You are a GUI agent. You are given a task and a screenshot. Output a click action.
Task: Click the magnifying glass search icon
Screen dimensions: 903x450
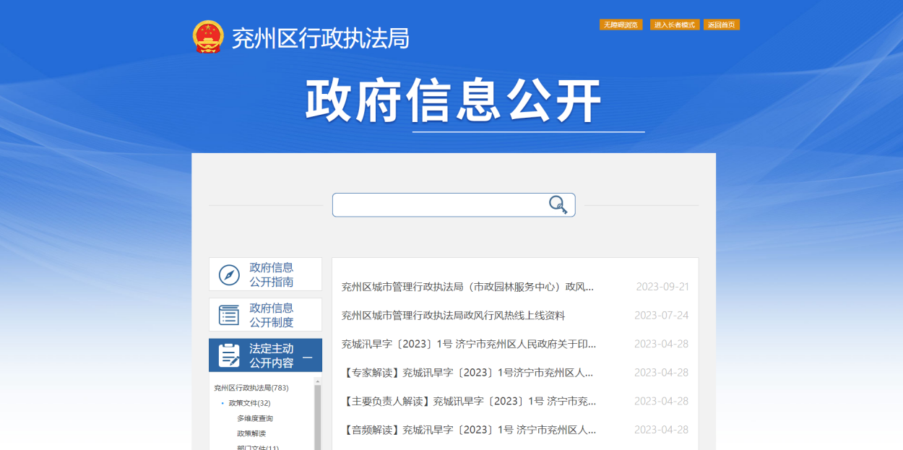[558, 205]
